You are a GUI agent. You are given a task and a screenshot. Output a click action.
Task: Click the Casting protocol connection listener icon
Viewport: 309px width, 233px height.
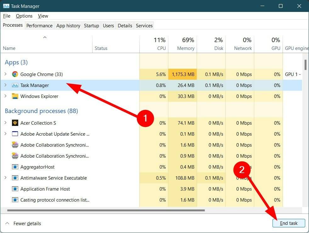click(15, 200)
